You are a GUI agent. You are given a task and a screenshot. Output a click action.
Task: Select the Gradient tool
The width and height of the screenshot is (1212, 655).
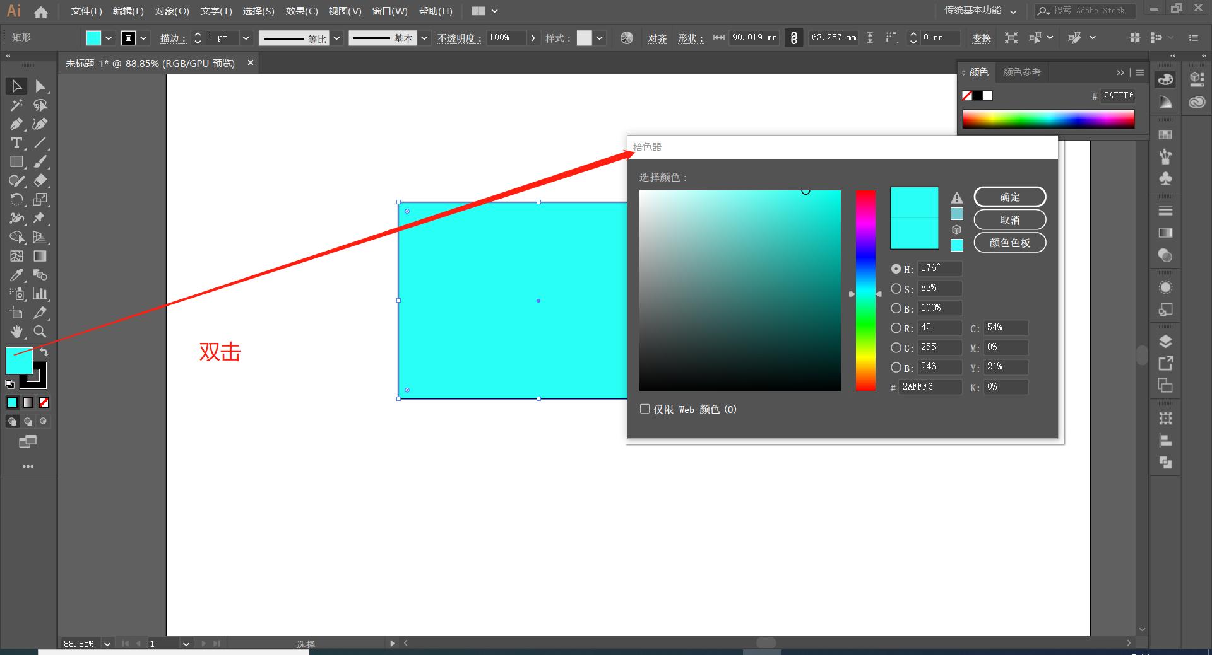(x=40, y=256)
